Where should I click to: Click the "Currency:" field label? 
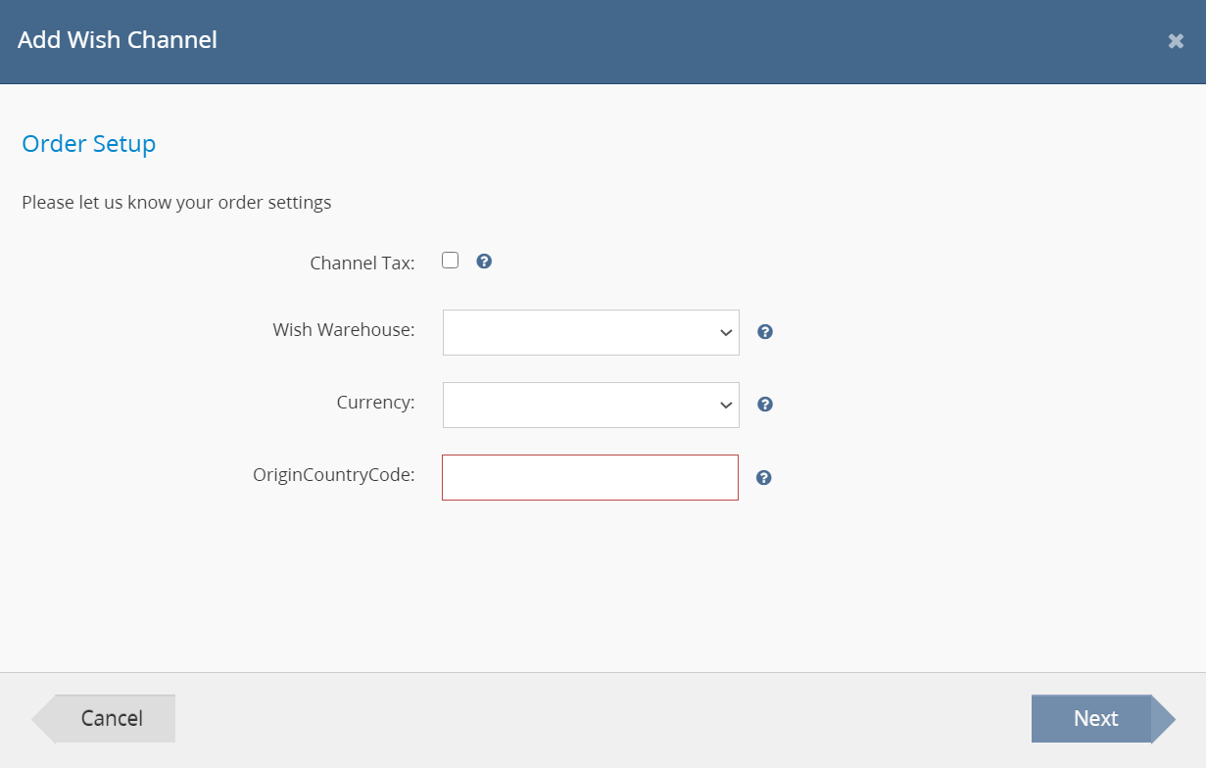[375, 403]
